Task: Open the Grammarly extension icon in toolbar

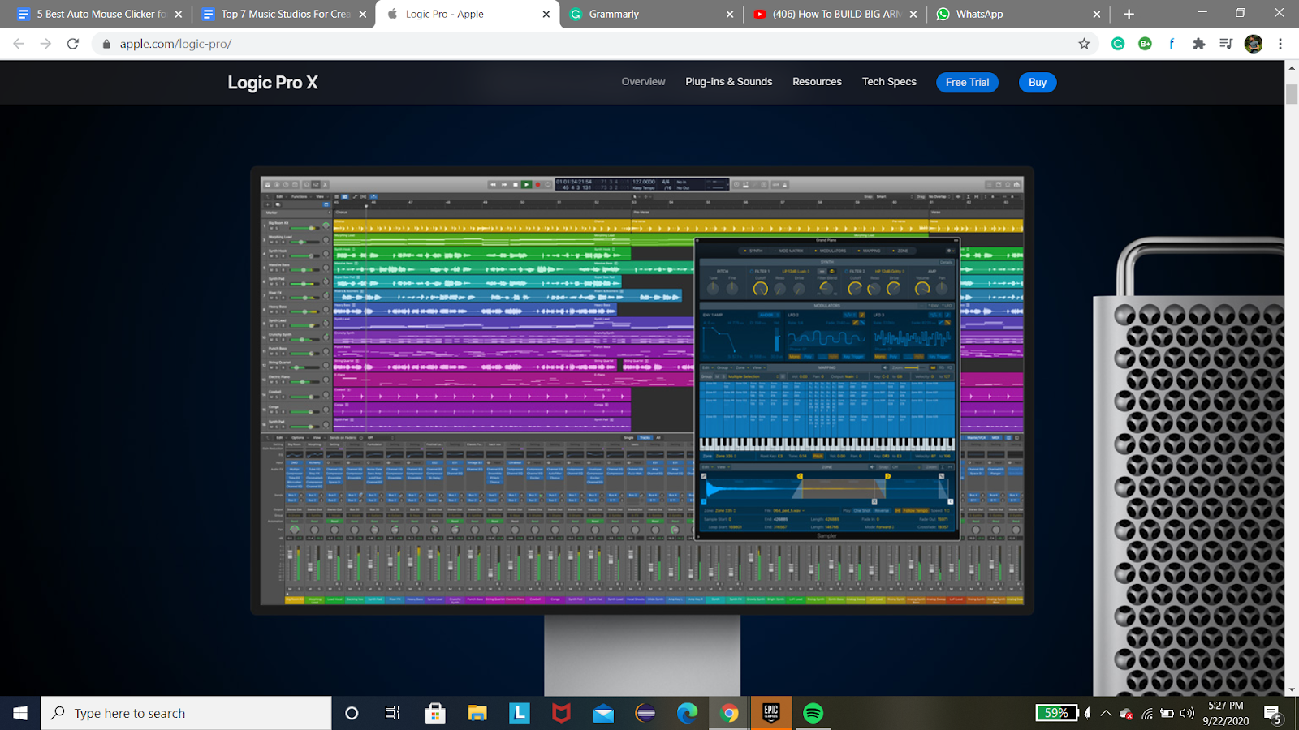Action: pyautogui.click(x=1118, y=44)
